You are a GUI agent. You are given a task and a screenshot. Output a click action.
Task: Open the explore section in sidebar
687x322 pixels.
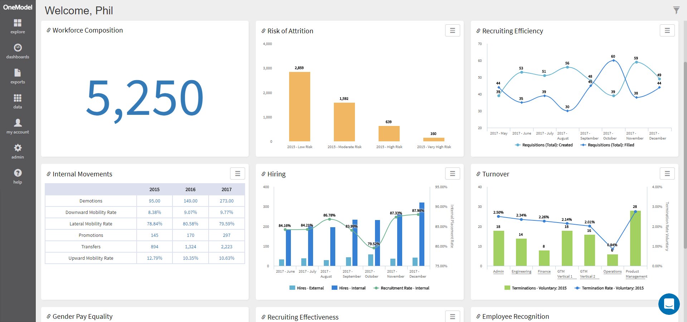18,26
